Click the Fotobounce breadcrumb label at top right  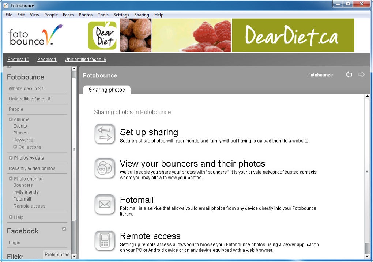point(320,75)
